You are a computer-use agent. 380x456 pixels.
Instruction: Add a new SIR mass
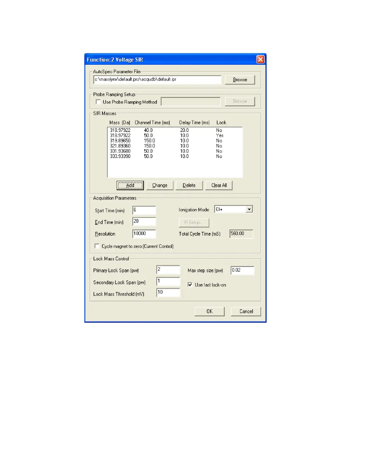pyautogui.click(x=130, y=185)
